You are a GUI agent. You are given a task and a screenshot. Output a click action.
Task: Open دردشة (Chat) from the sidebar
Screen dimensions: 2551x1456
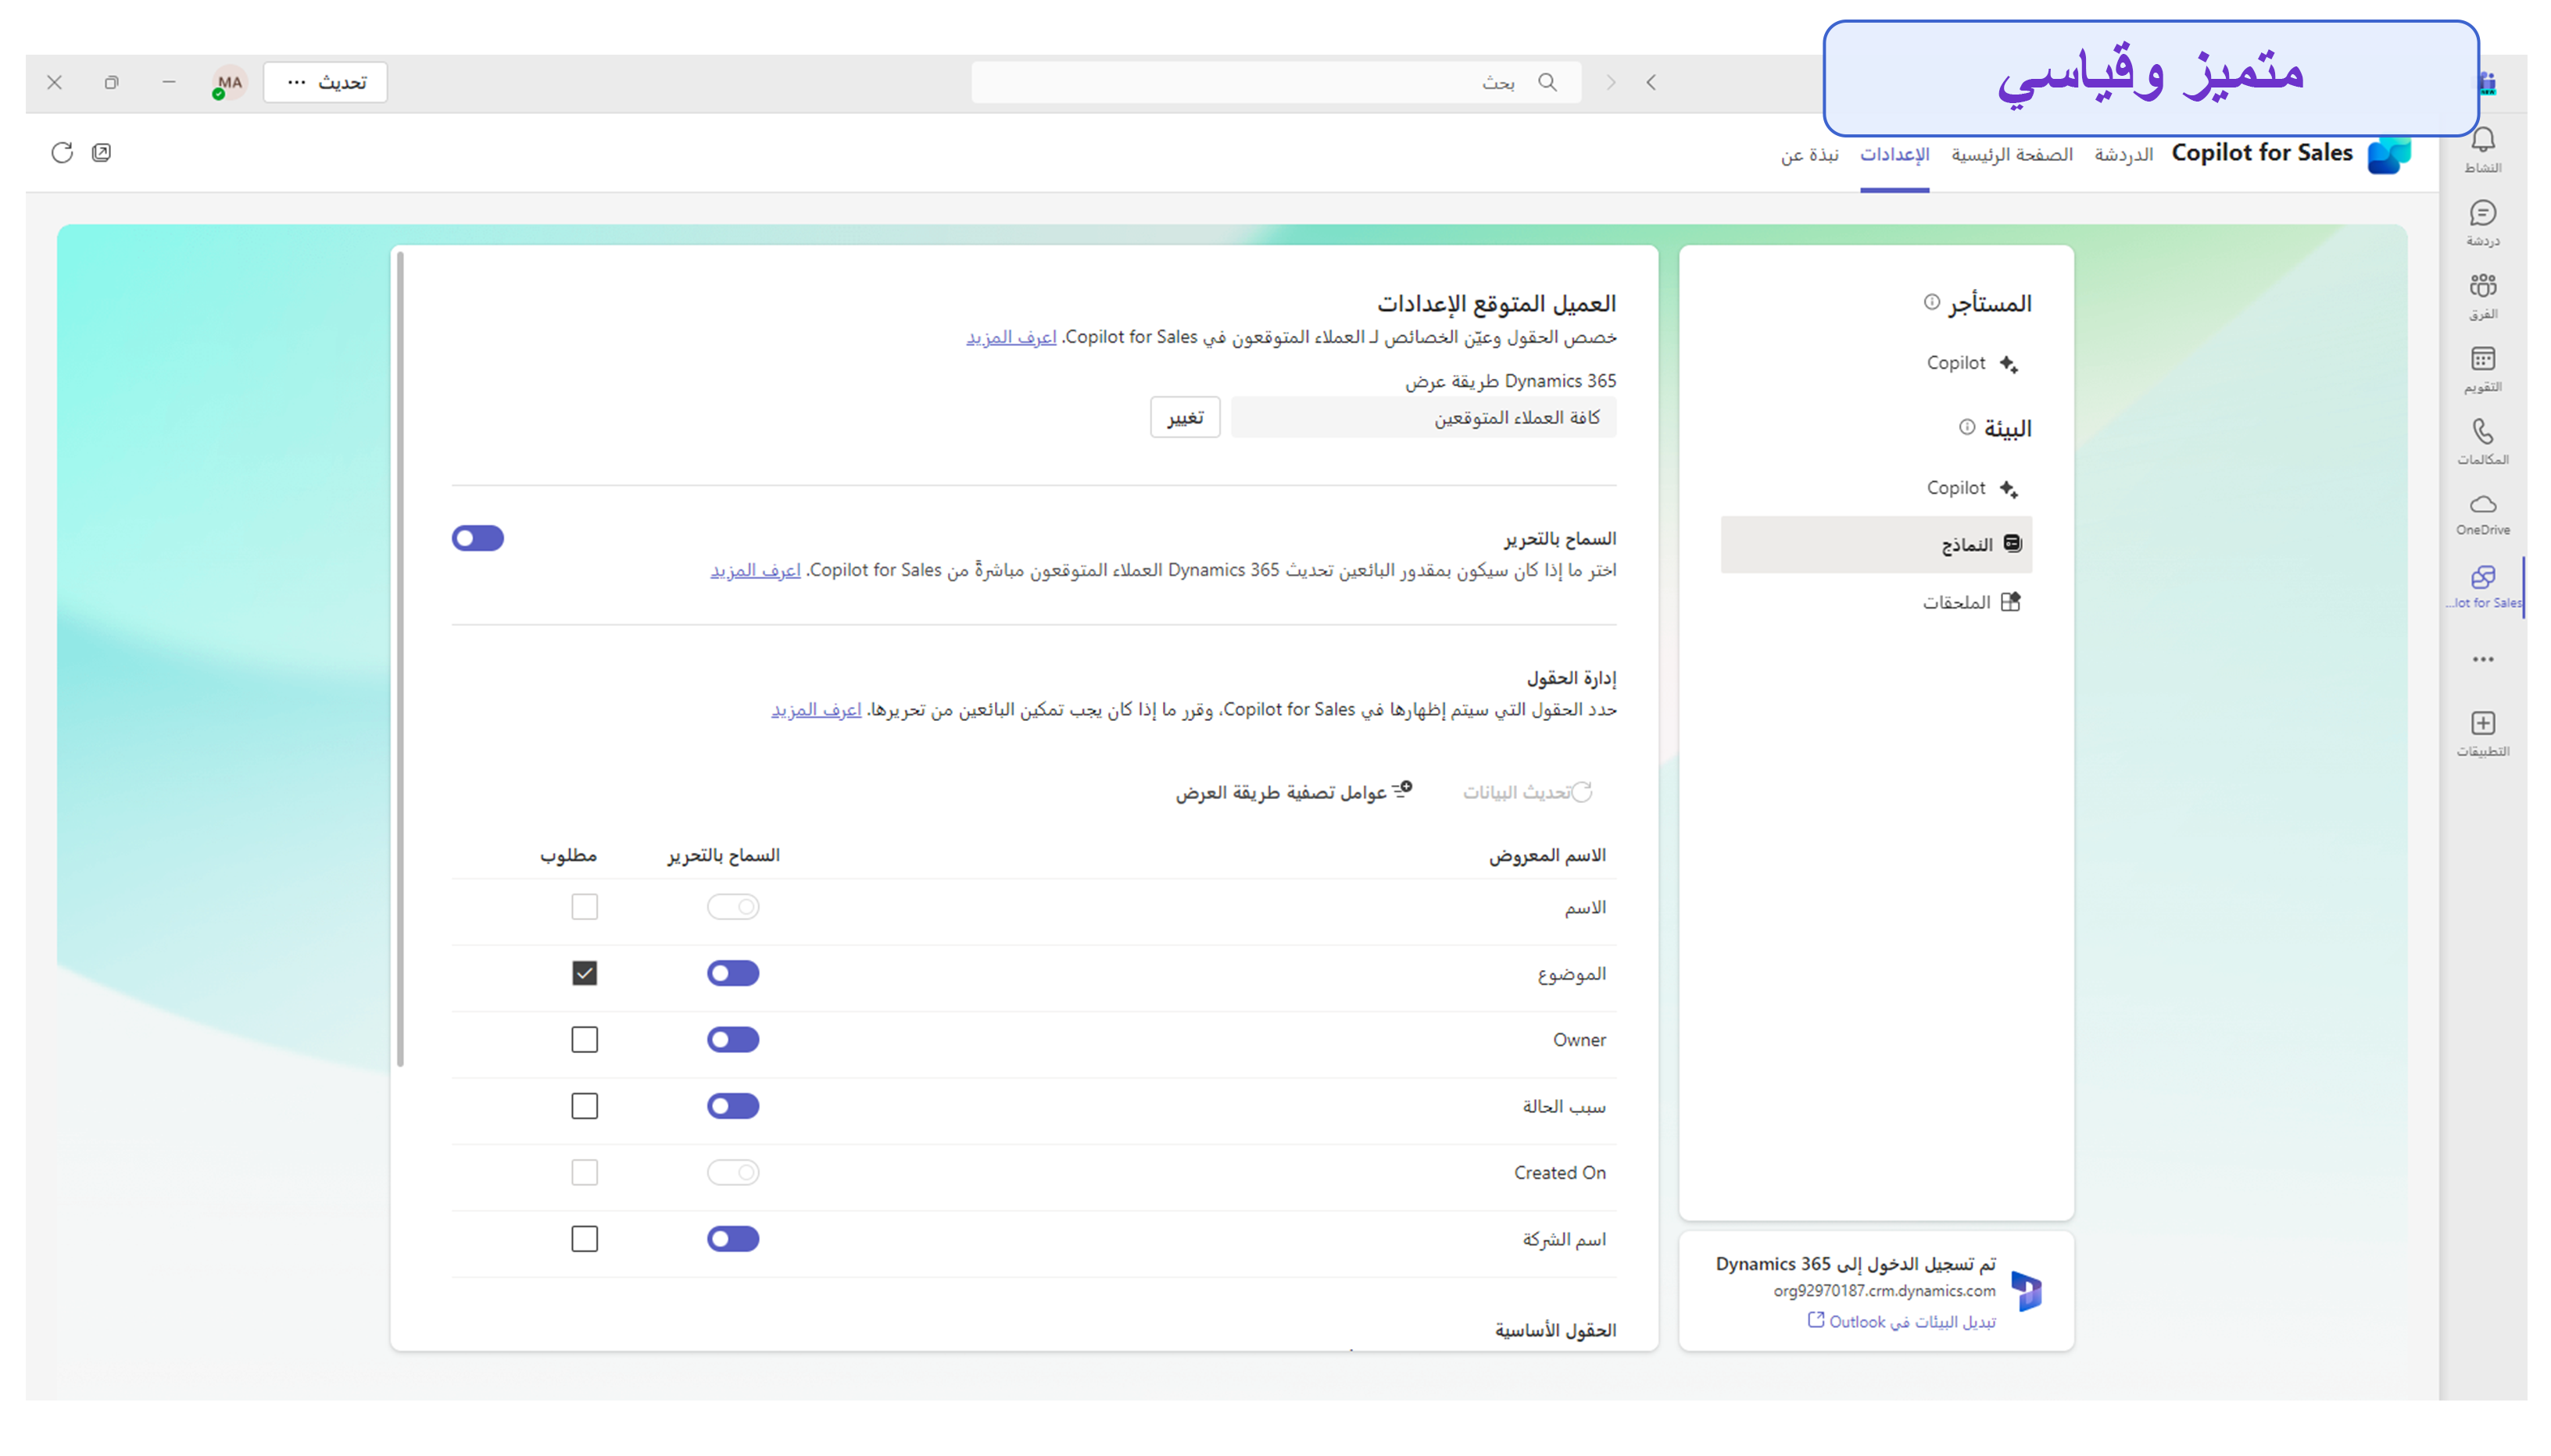pos(2485,220)
